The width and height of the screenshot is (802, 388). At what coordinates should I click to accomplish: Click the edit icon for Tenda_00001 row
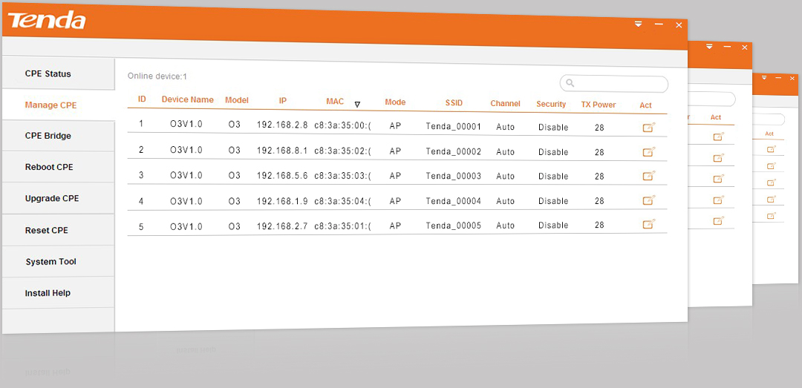point(648,128)
